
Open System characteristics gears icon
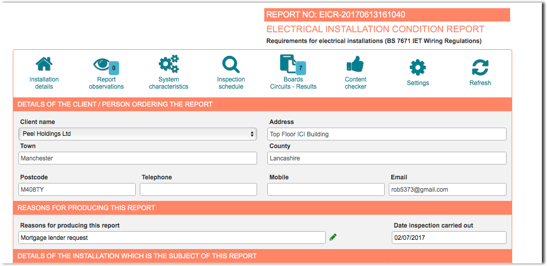169,64
